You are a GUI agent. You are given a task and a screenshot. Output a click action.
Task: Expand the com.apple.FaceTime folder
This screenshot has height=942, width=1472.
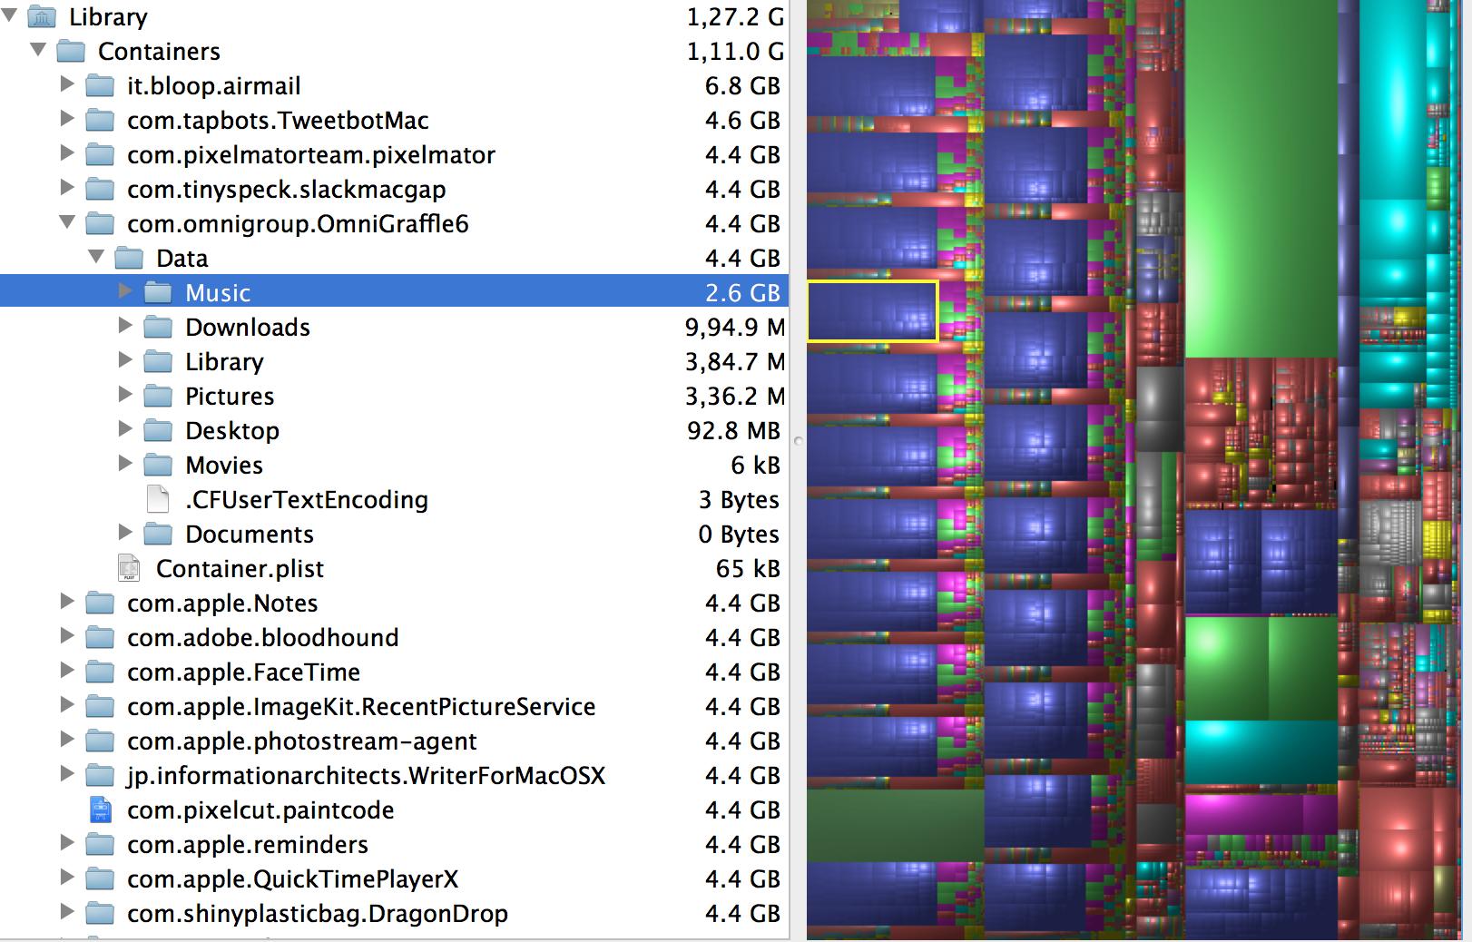pyautogui.click(x=67, y=672)
